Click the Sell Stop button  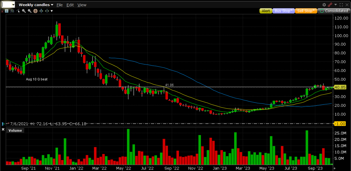(x=305, y=11)
